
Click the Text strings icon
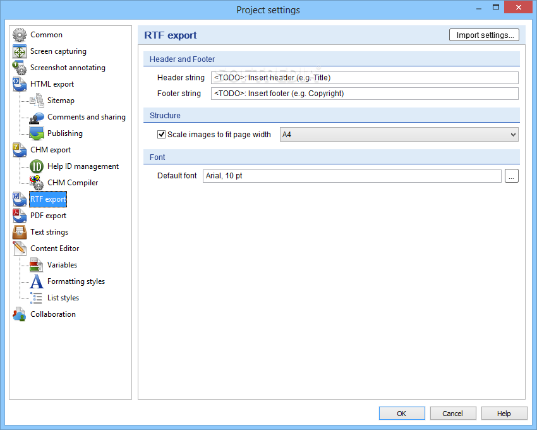click(x=20, y=232)
